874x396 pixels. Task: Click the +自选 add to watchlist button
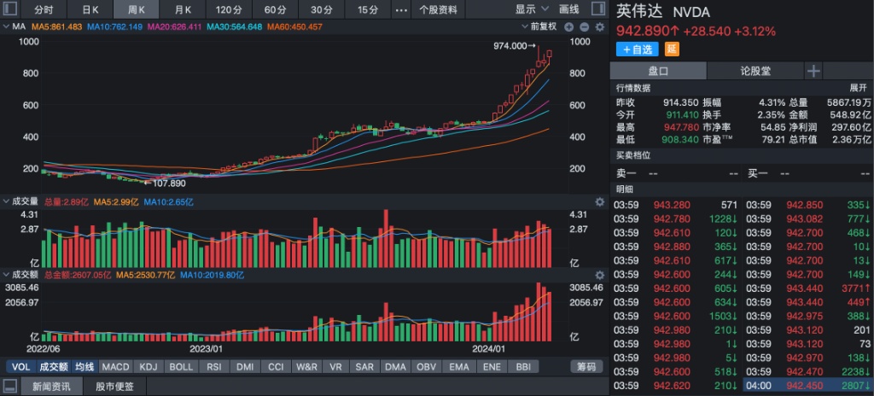pyautogui.click(x=637, y=49)
